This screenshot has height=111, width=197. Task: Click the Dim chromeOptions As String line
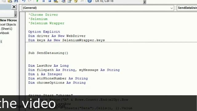57,83
